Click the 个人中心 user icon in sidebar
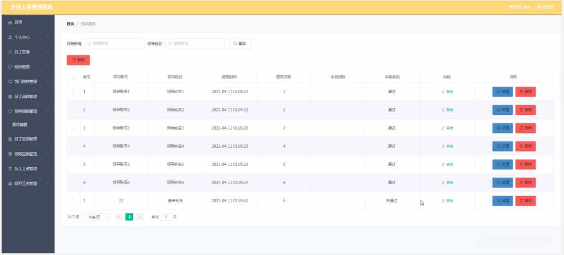This screenshot has height=255, width=564. tap(10, 38)
